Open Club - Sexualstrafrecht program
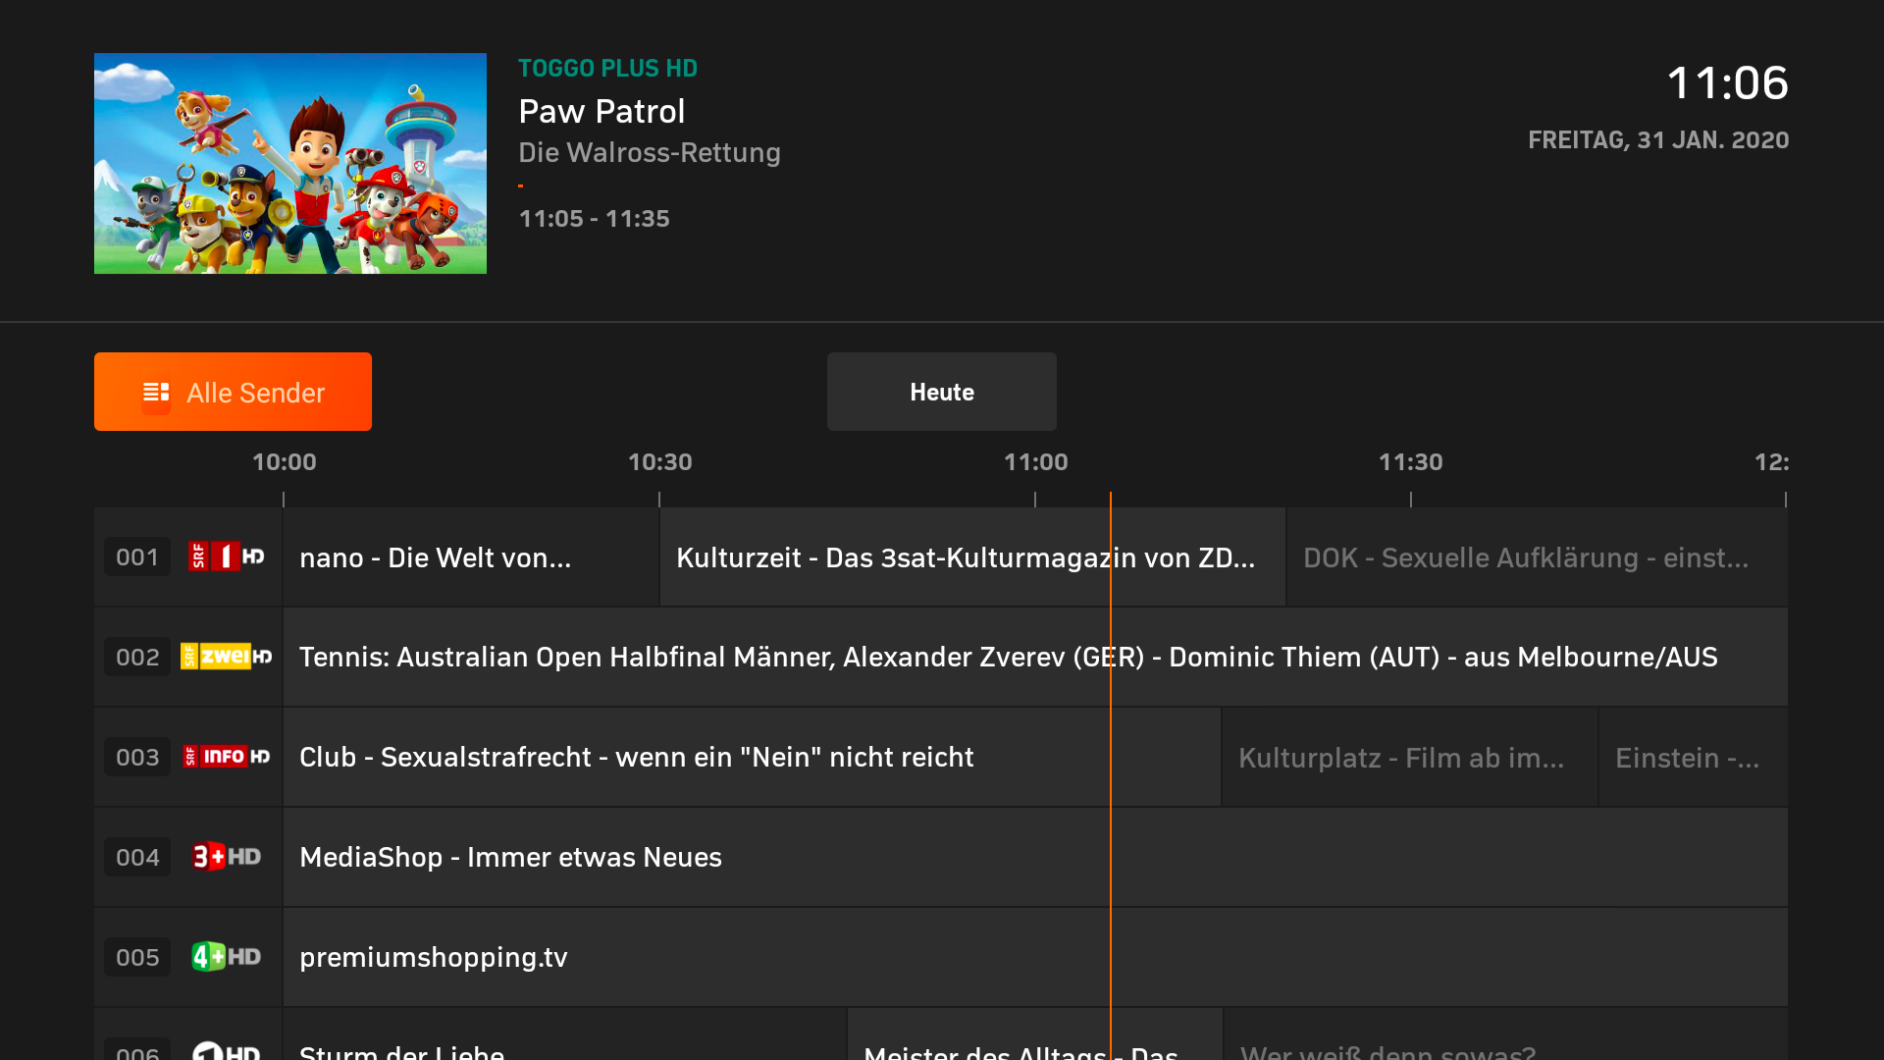The image size is (1884, 1060). tap(752, 758)
